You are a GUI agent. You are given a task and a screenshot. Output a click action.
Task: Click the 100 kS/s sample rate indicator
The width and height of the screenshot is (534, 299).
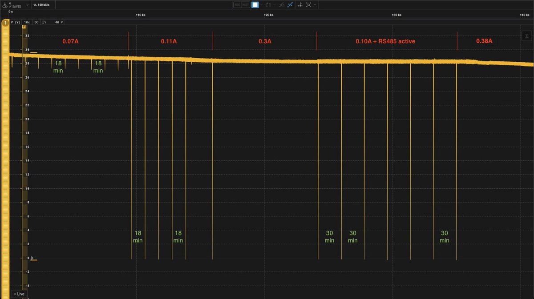[42, 4]
